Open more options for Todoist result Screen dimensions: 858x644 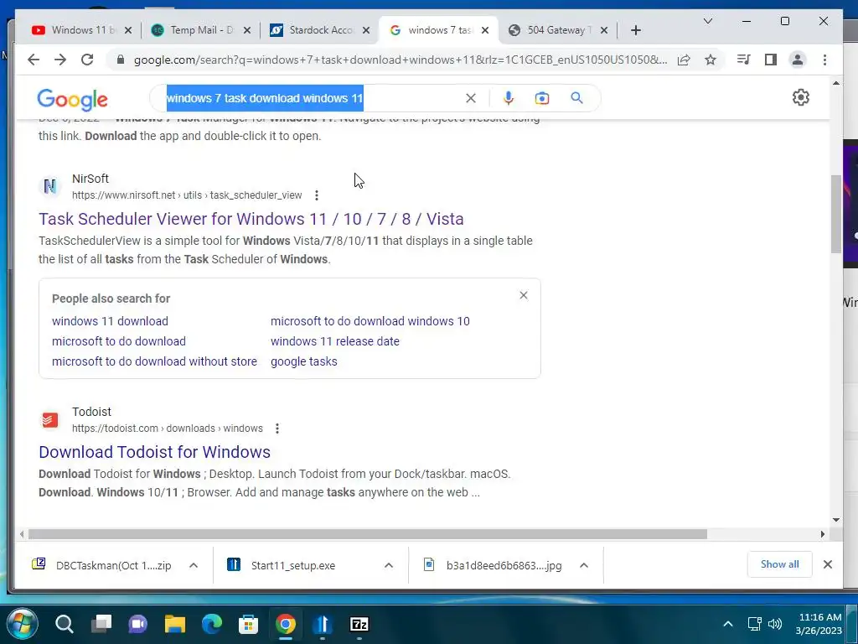pos(277,428)
